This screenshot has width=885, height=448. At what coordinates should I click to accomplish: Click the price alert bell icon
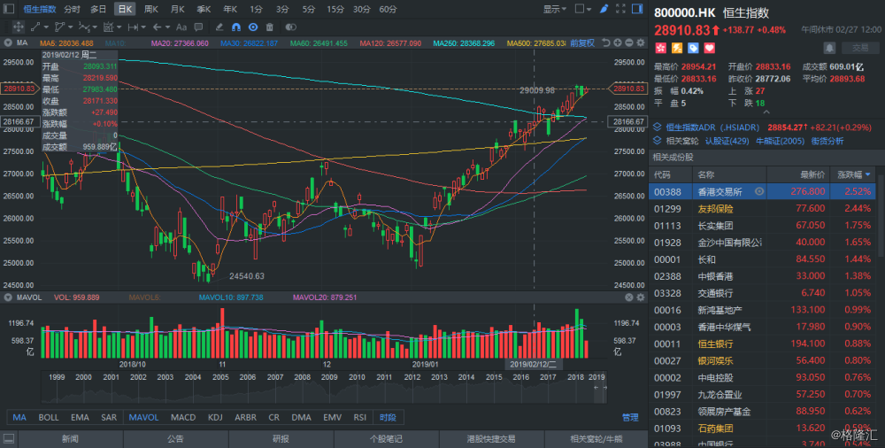click(x=828, y=48)
